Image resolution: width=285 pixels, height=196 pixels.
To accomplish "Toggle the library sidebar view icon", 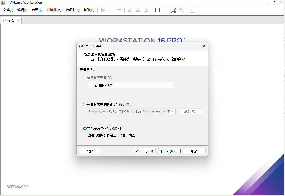I will [x=157, y=10].
